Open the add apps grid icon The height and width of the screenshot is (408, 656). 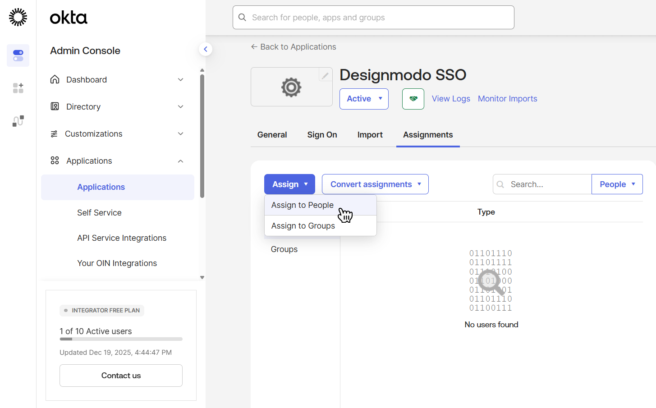pos(18,88)
